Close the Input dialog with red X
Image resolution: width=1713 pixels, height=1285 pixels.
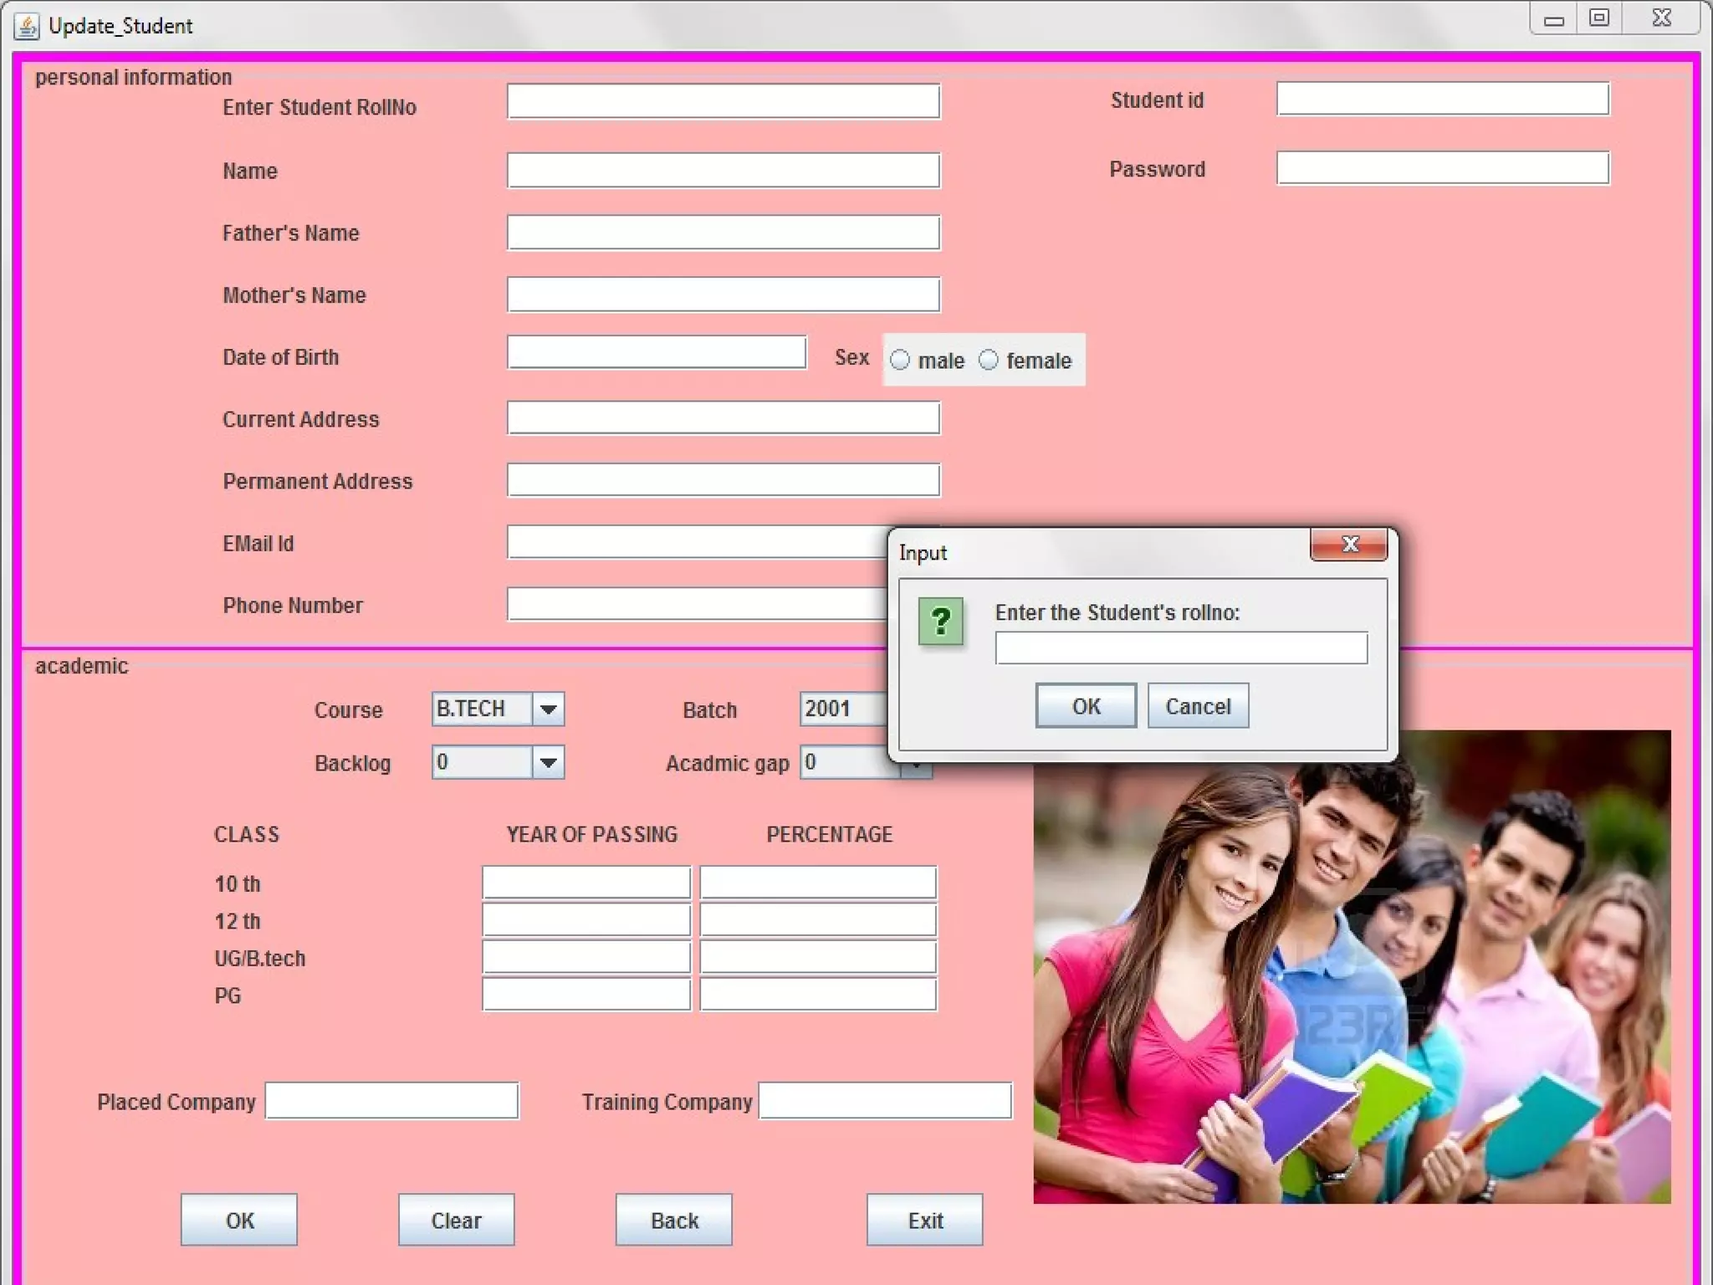click(x=1348, y=545)
